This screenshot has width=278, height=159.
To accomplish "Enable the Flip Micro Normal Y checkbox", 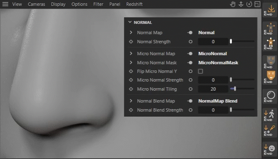I will pos(201,71).
